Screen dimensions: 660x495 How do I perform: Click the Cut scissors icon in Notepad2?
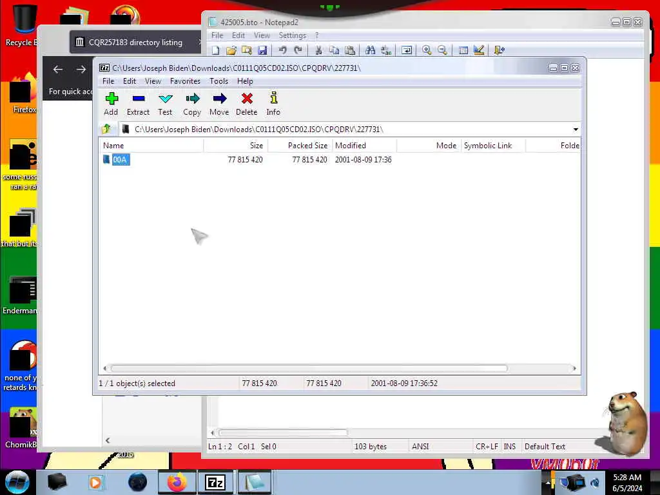pos(318,50)
